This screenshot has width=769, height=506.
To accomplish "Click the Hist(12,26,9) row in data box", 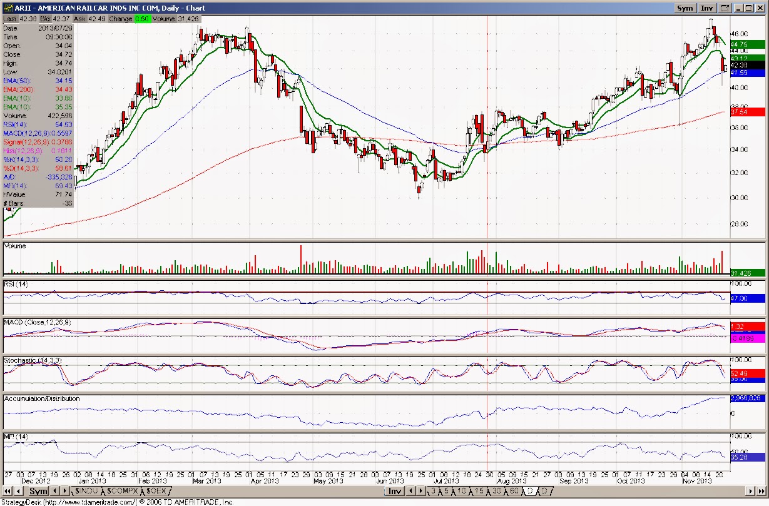I will click(x=38, y=151).
